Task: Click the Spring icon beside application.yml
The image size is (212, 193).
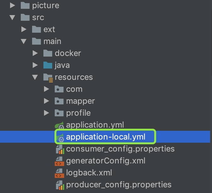Action: 59,125
